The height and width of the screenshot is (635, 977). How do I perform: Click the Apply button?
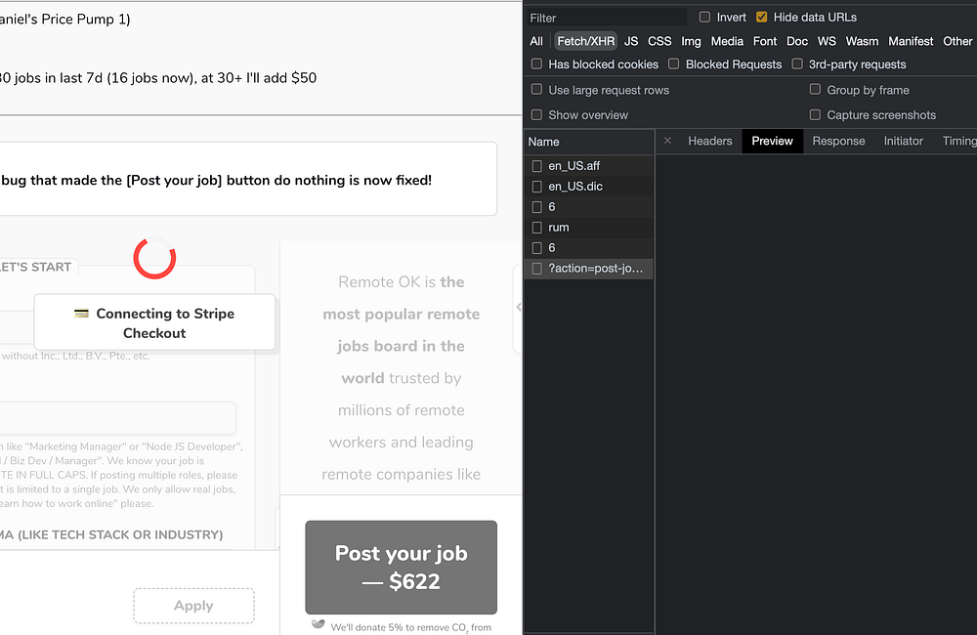point(193,606)
